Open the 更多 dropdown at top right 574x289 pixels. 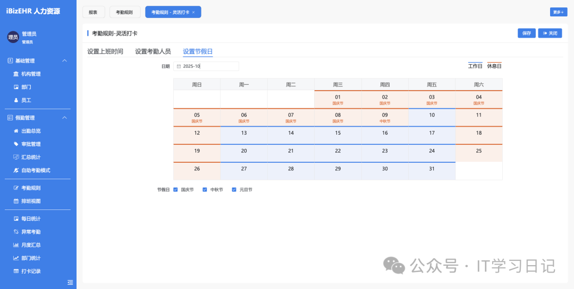(x=558, y=12)
